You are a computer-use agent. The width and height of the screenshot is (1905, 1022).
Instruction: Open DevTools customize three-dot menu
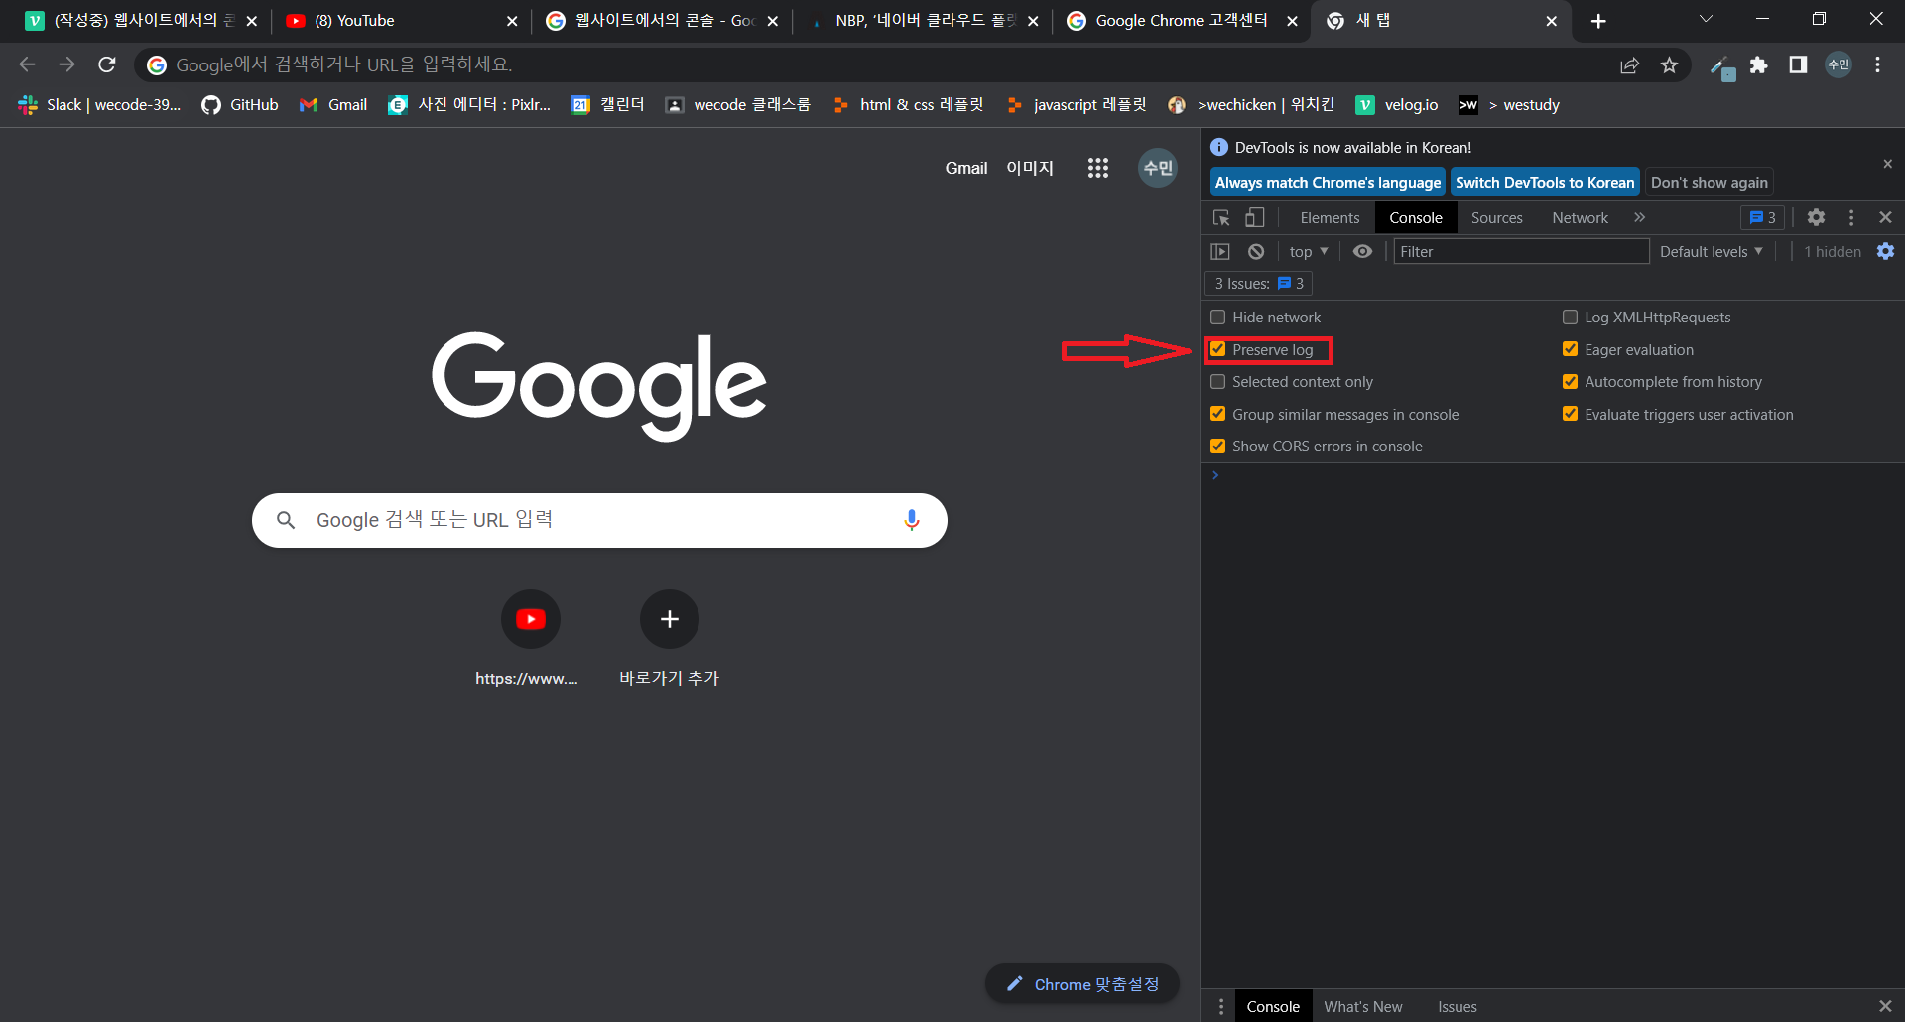click(x=1851, y=218)
